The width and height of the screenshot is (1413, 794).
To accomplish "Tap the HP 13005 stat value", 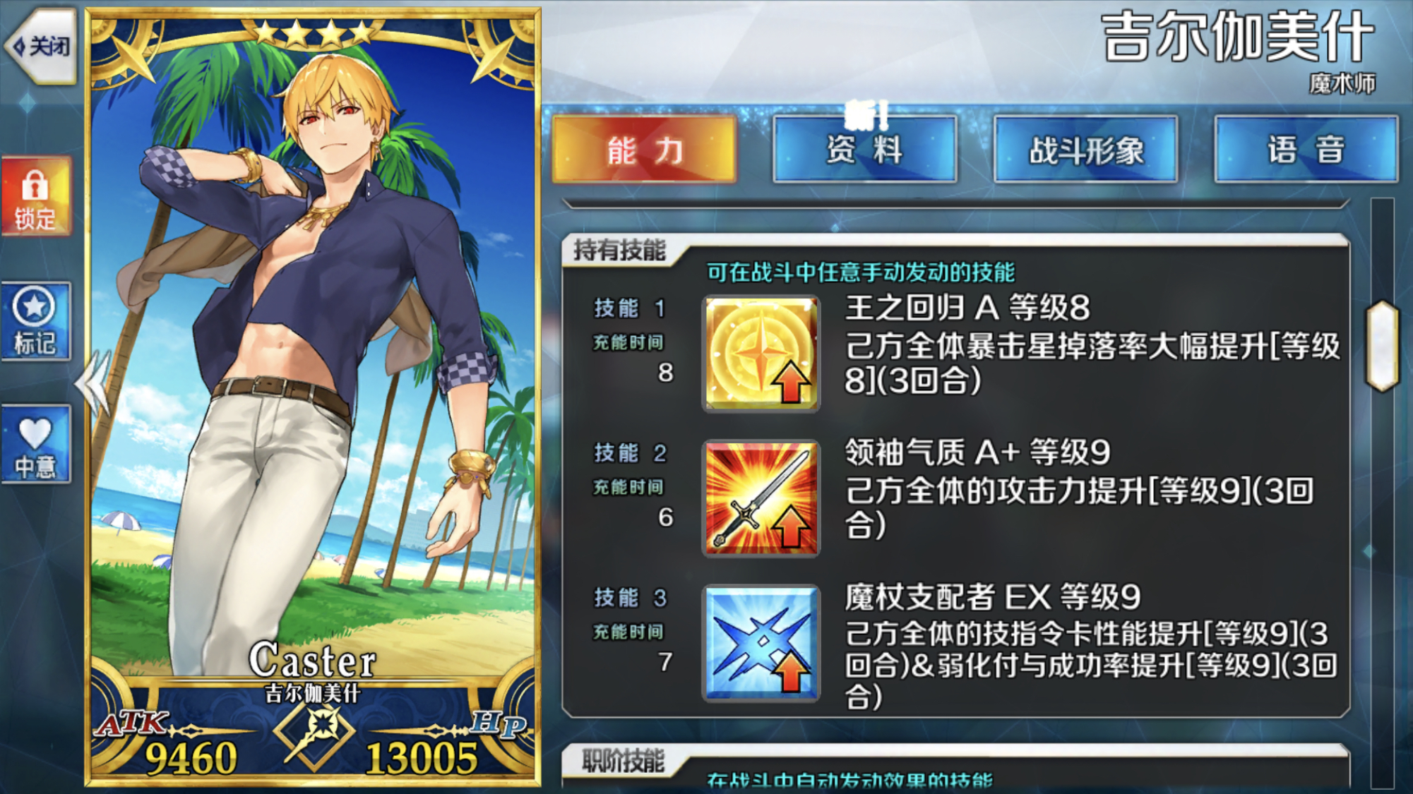I will click(x=421, y=759).
